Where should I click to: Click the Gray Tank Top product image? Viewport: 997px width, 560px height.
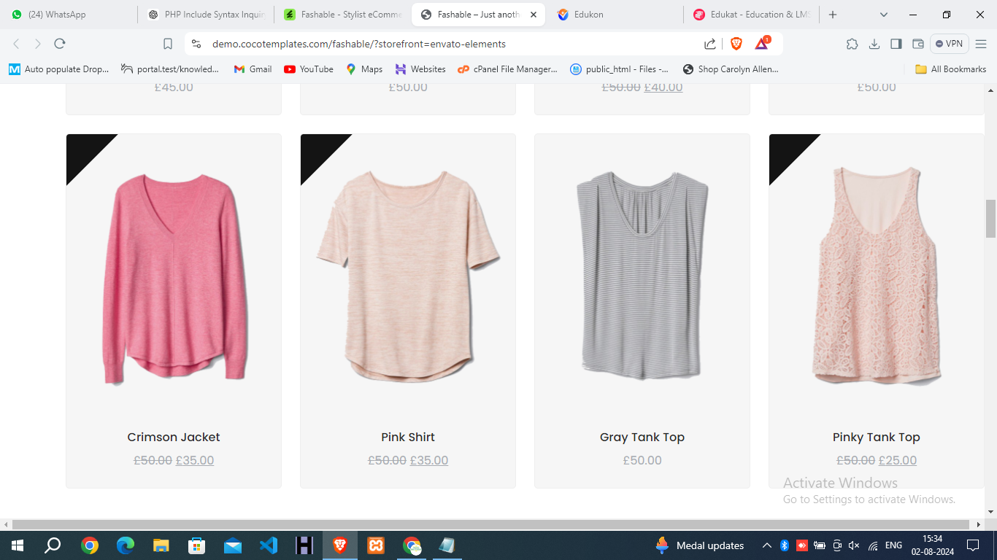pyautogui.click(x=642, y=276)
